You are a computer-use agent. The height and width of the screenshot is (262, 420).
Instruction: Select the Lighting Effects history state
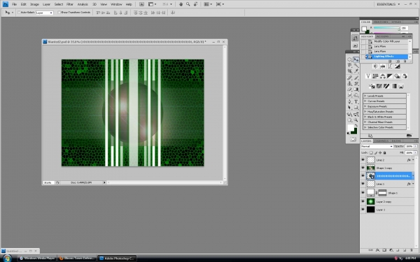click(x=387, y=57)
